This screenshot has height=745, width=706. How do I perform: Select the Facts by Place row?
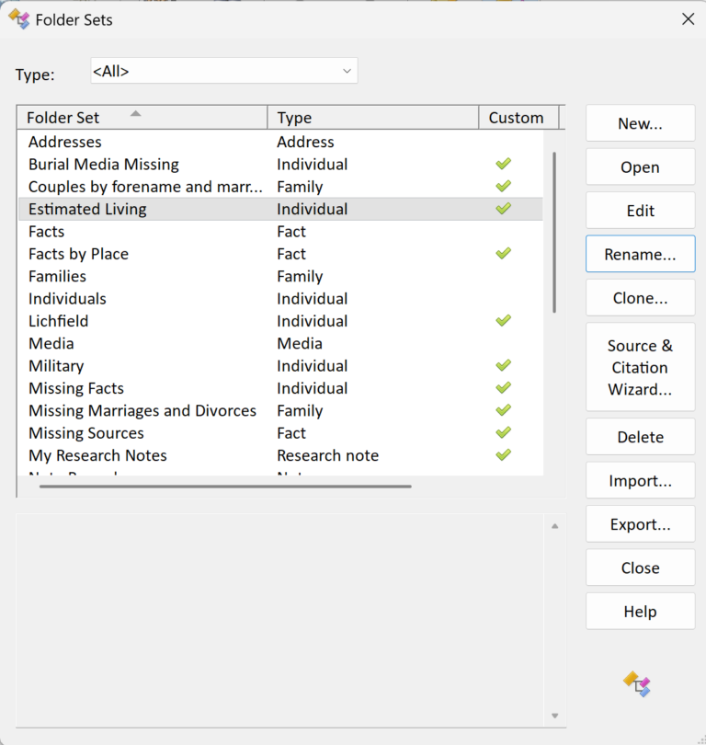coord(280,254)
